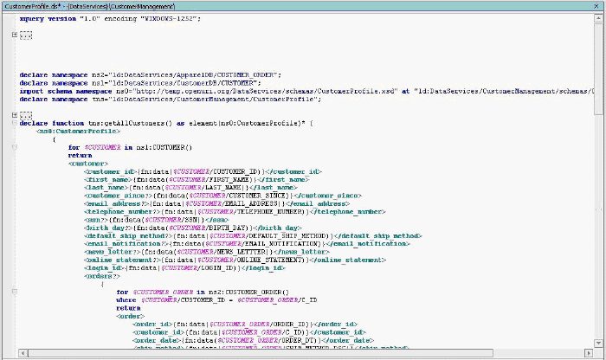This screenshot has height=360, width=606.
Task: Expand the collapsed block above the namespace declarations
Action: (15, 35)
